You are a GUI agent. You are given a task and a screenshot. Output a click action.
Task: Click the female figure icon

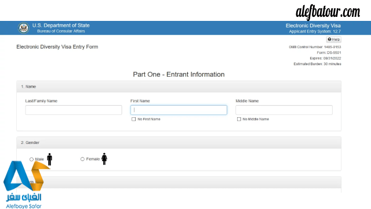[x=104, y=158]
